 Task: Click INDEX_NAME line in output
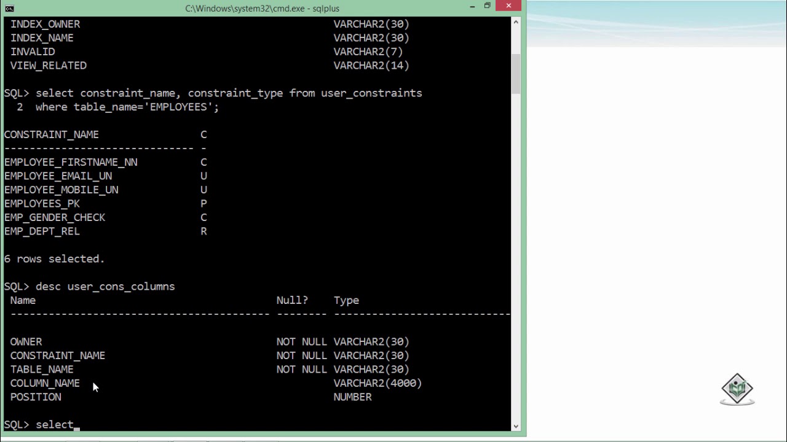42,38
